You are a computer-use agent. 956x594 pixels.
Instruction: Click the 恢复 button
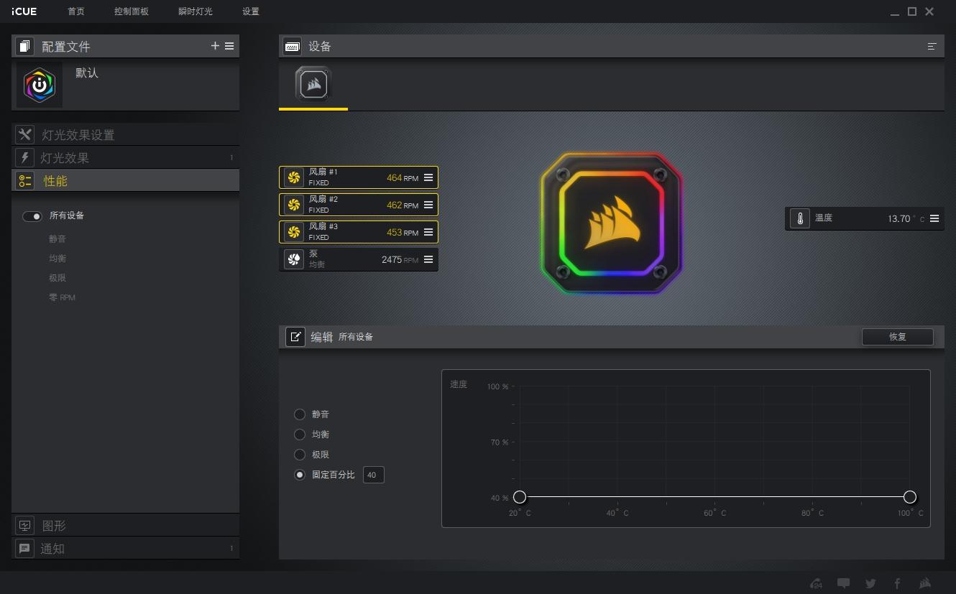897,337
